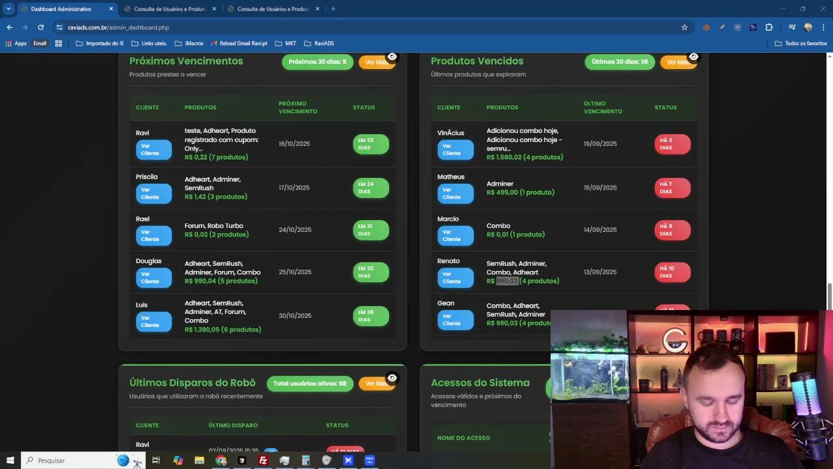Click the EM 23 DIAS status badge
Screen dimensions: 833x469
click(371, 144)
